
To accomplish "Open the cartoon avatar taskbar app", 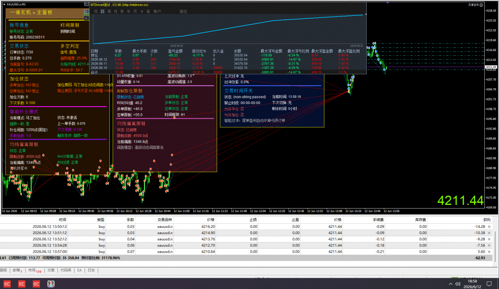I will (x=51, y=284).
